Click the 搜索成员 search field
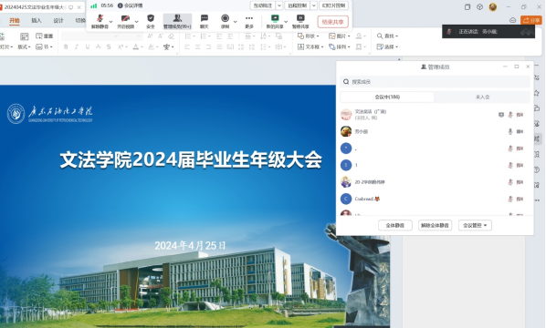546x328 pixels. pos(435,82)
